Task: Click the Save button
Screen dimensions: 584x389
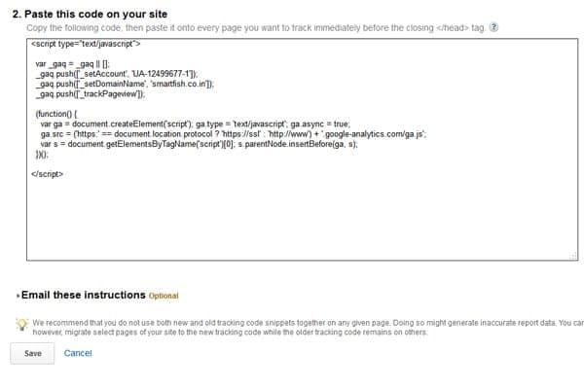Action: click(32, 353)
